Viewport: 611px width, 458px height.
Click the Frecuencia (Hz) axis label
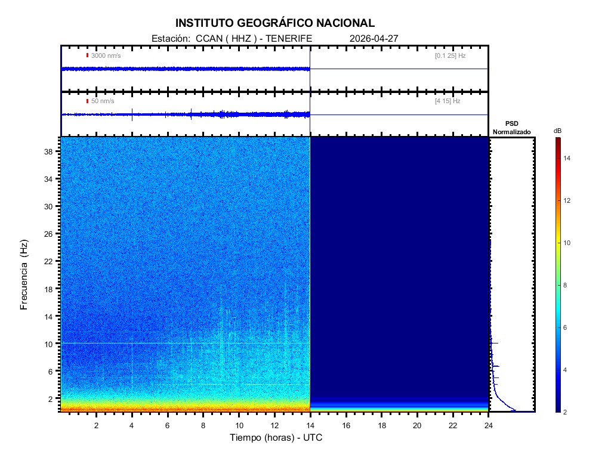pyautogui.click(x=24, y=274)
